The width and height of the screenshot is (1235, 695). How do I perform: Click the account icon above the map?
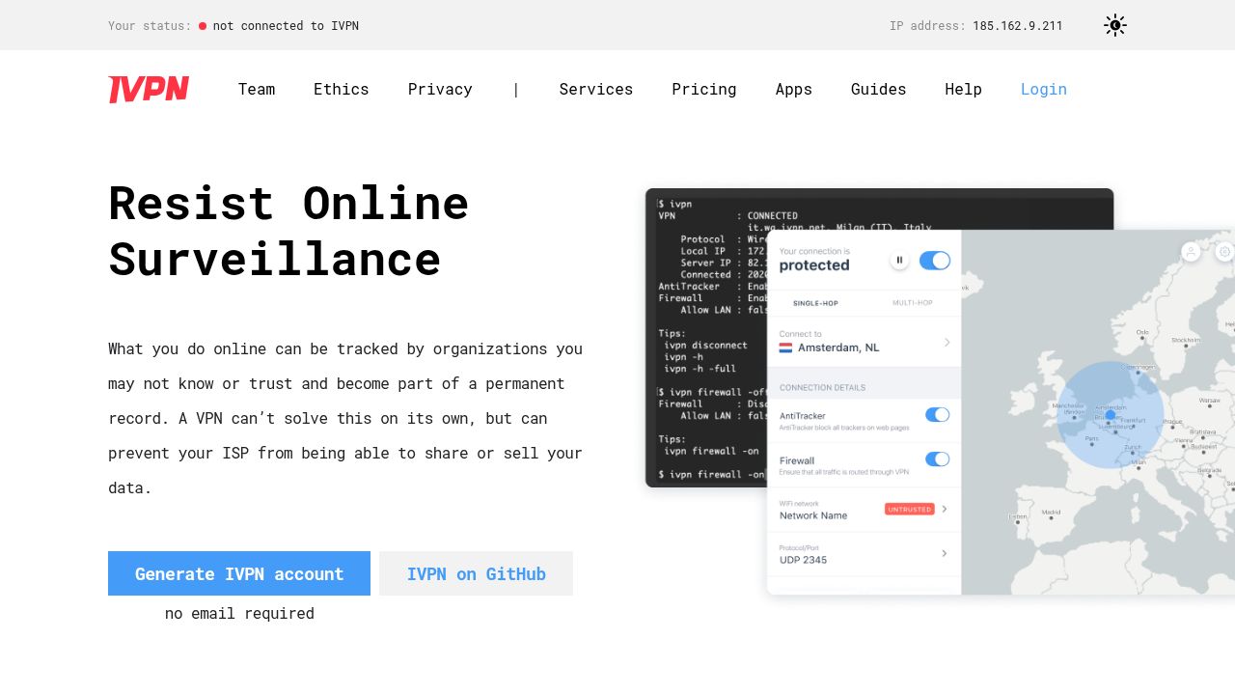point(1191,252)
